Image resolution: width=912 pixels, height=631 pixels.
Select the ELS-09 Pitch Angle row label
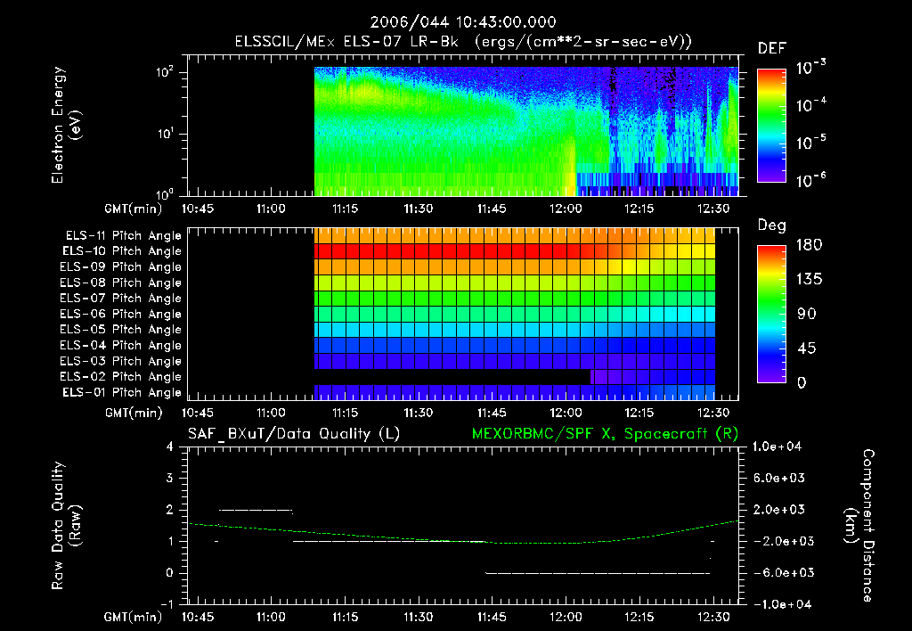coord(120,267)
